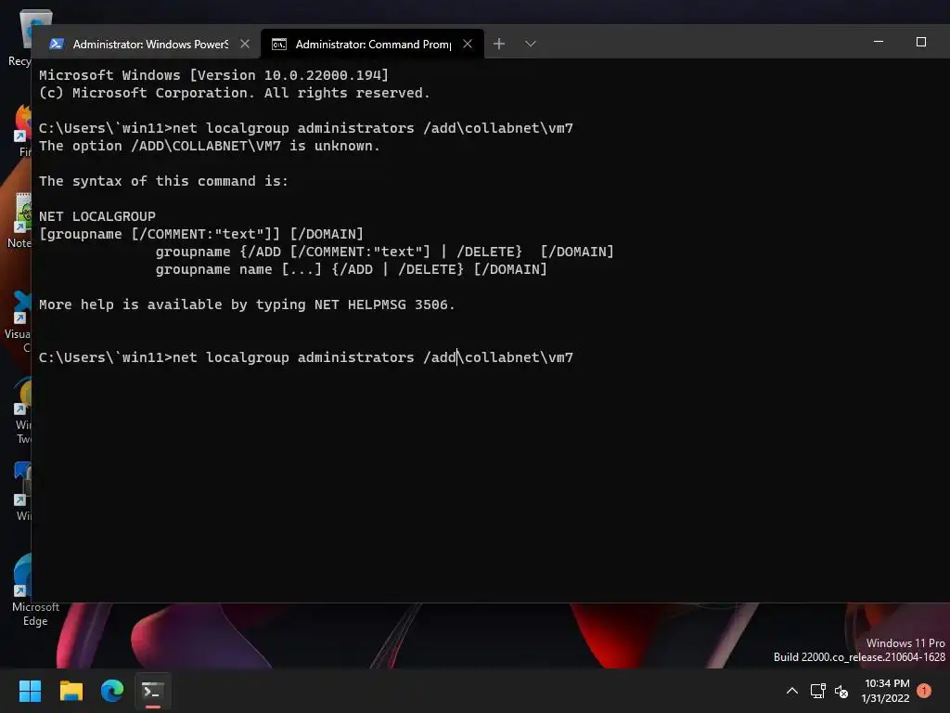Close the Command Prompt tab
This screenshot has height=713, width=950.
tap(468, 44)
